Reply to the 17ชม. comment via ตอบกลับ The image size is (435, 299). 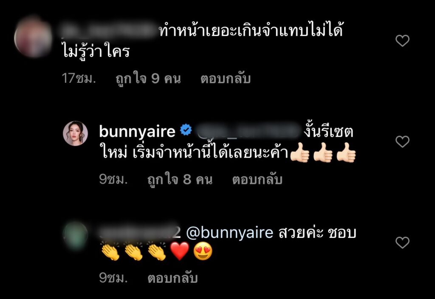(226, 79)
